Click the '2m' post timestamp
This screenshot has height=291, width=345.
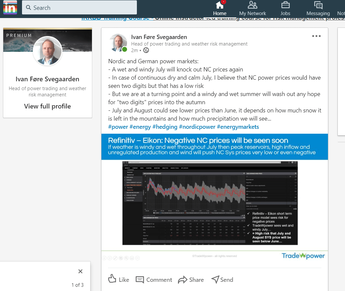click(x=135, y=50)
